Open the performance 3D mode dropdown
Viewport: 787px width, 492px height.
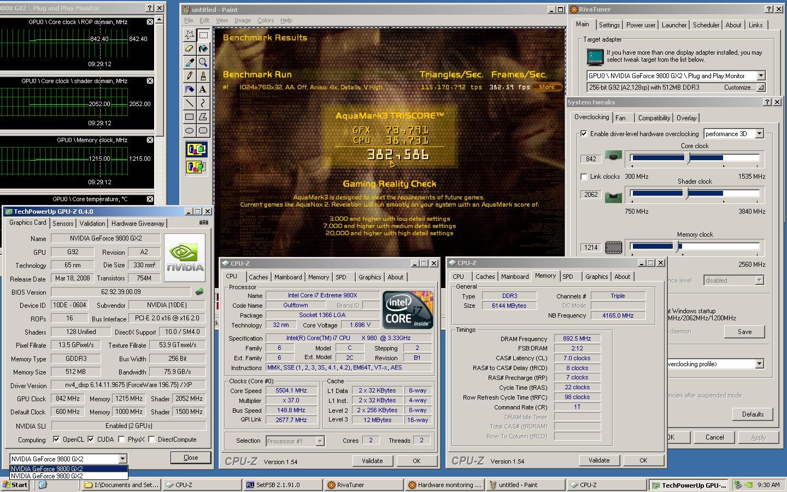coord(759,133)
